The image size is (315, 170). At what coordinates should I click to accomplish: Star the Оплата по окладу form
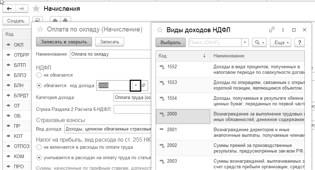(x=40, y=29)
